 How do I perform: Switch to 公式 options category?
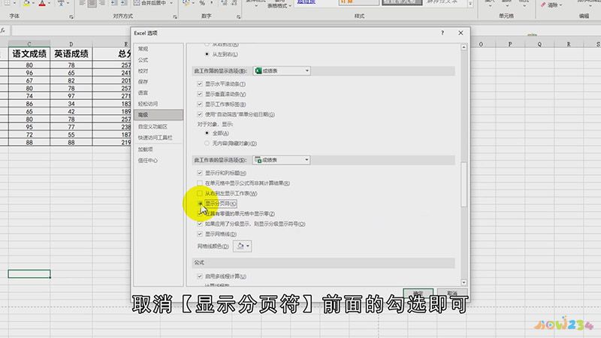tap(159, 60)
